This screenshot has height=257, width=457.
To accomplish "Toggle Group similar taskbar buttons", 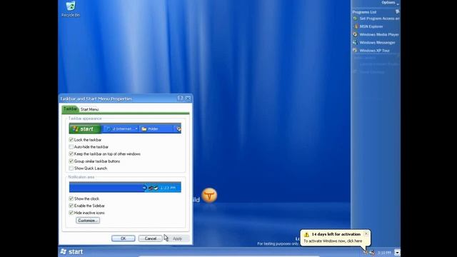I will click(x=71, y=161).
